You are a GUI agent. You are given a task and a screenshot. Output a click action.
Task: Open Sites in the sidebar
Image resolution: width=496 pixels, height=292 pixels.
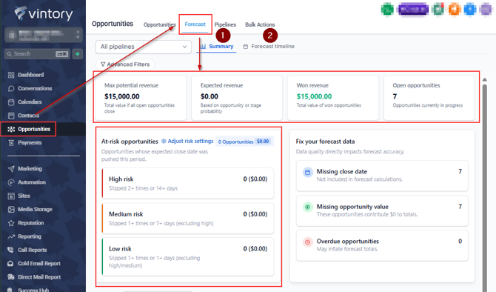[x=19, y=196]
